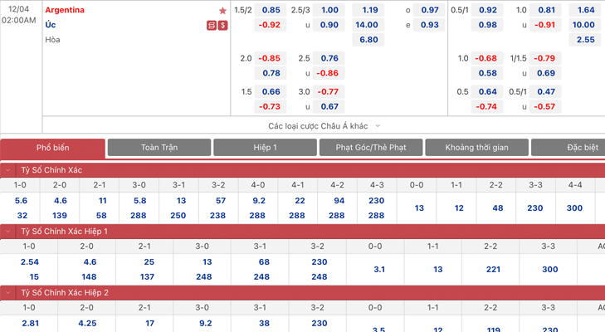605x332 pixels.
Task: Pick handicap 1.5/2 odds 0.85
Action: (x=271, y=10)
